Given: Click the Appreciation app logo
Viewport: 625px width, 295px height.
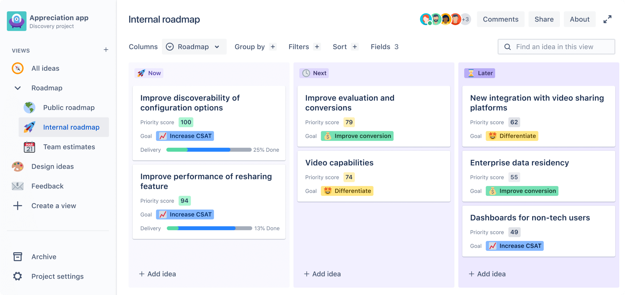Looking at the screenshot, I should pyautogui.click(x=17, y=21).
